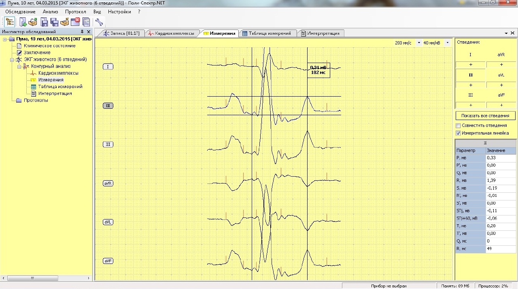Toggle the plus button under lead aVR
Viewport: 518px width, 289px height.
pos(501,64)
